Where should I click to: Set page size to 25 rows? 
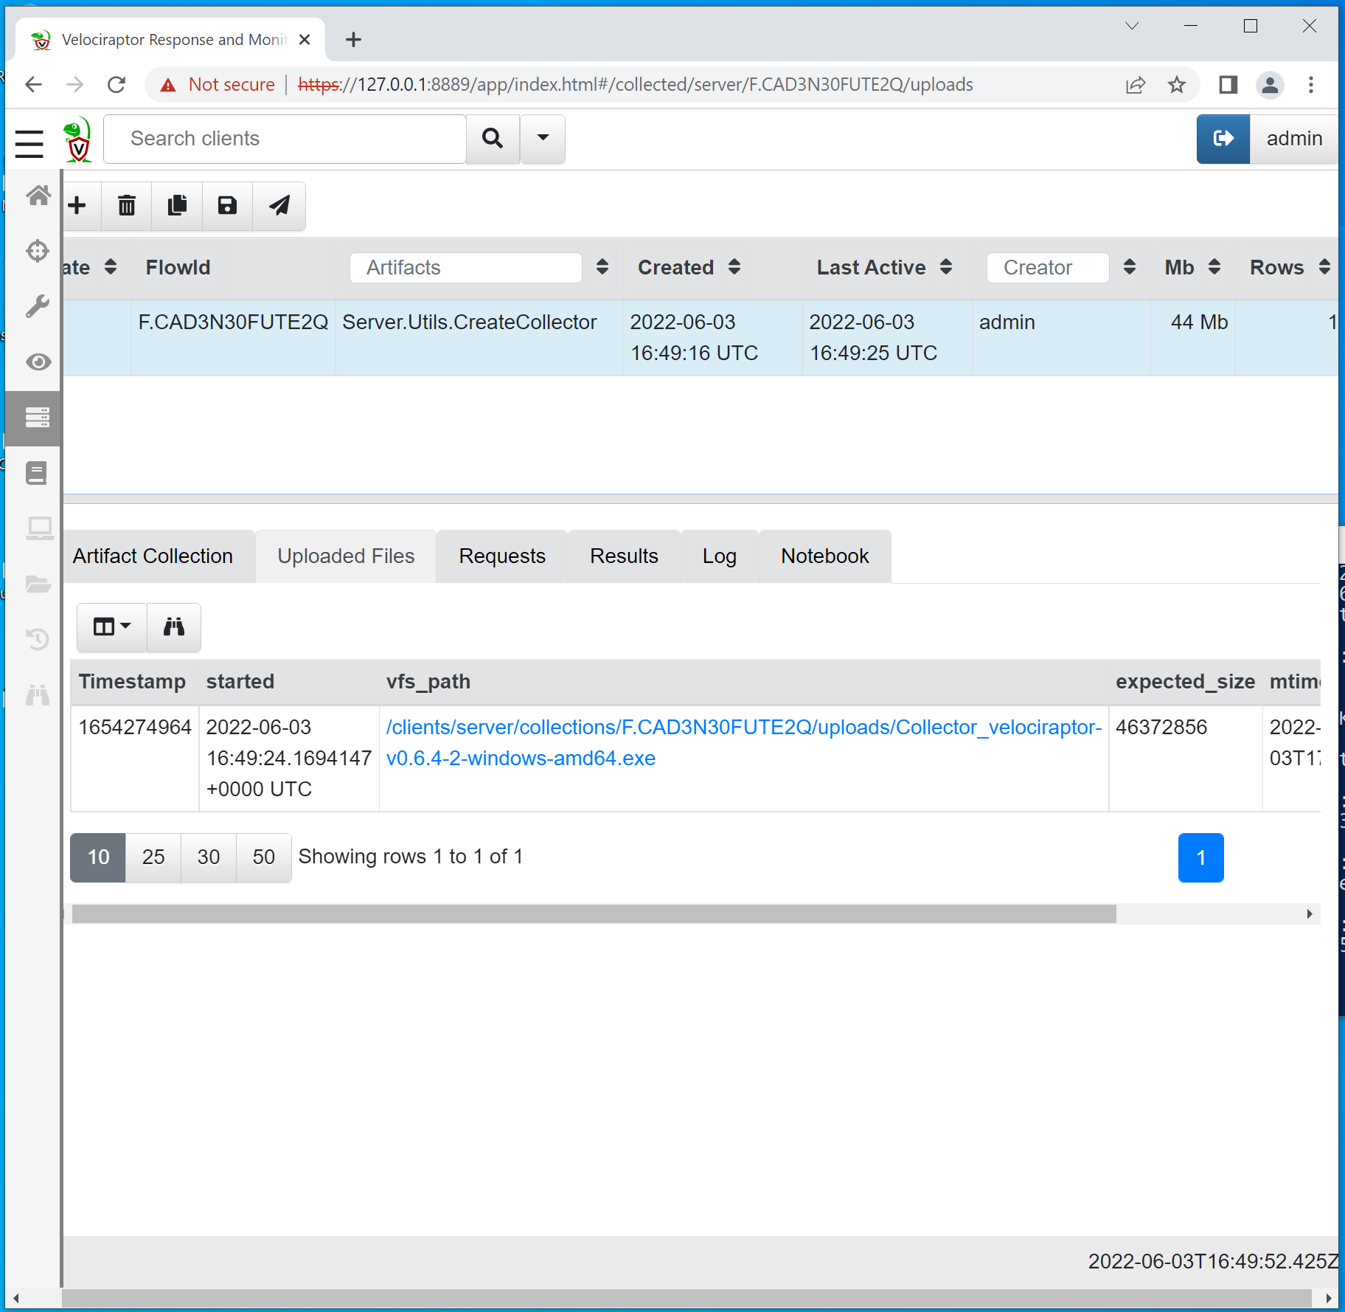point(153,857)
